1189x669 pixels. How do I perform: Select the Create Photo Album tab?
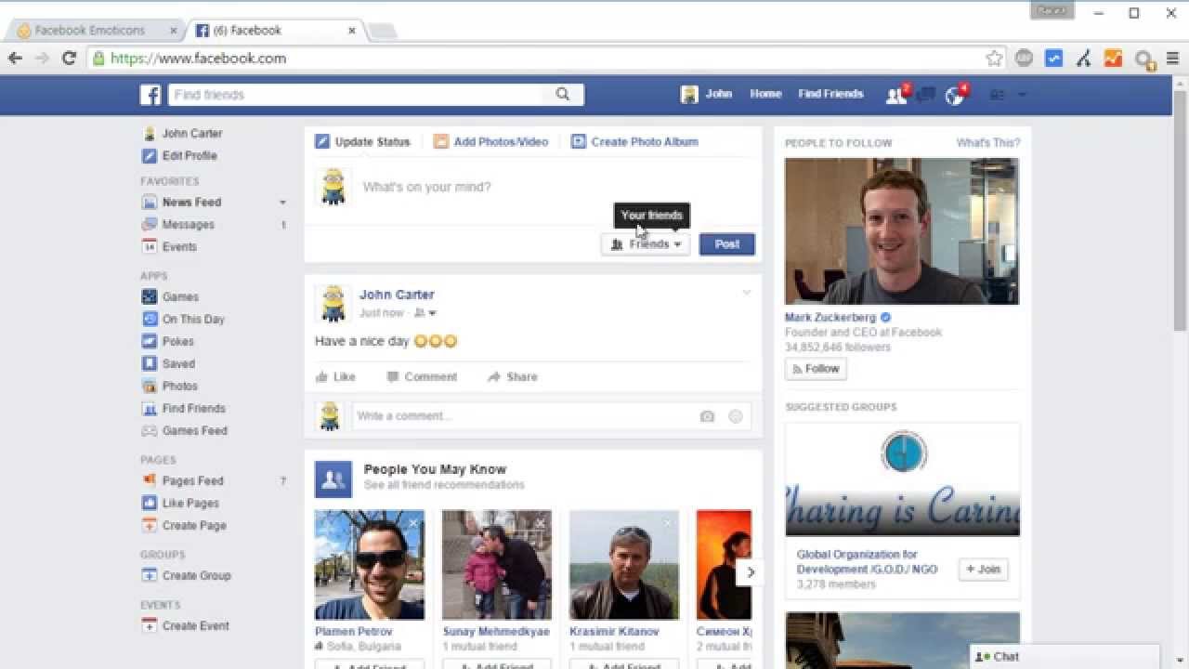634,141
